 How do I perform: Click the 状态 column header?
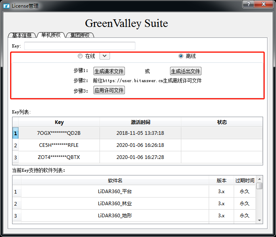(x=222, y=122)
